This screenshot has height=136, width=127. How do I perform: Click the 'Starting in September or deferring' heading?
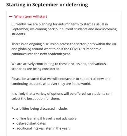coord(47,5)
